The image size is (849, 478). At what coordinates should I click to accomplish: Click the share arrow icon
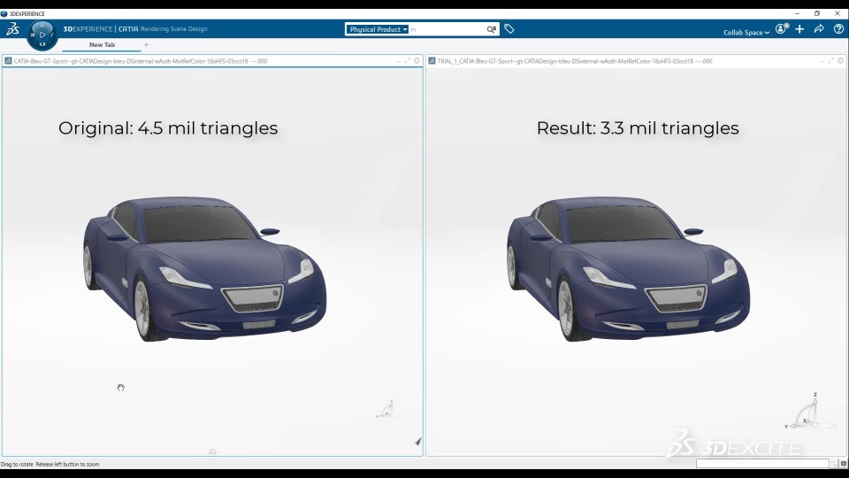(x=819, y=28)
